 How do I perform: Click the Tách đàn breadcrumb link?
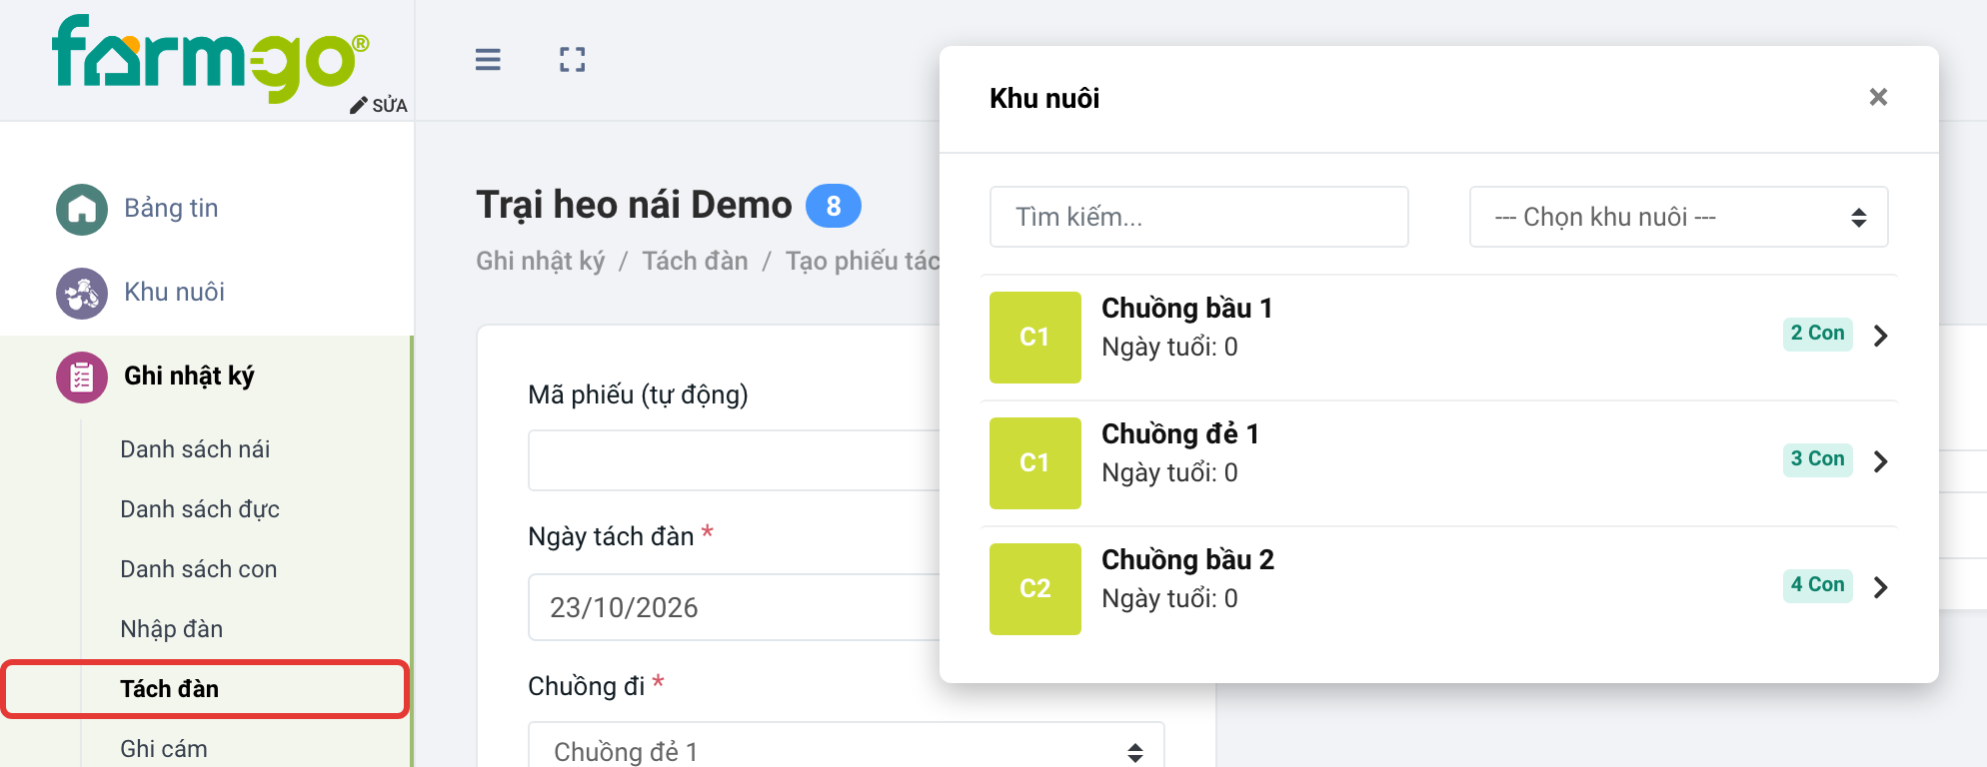pyautogui.click(x=695, y=261)
